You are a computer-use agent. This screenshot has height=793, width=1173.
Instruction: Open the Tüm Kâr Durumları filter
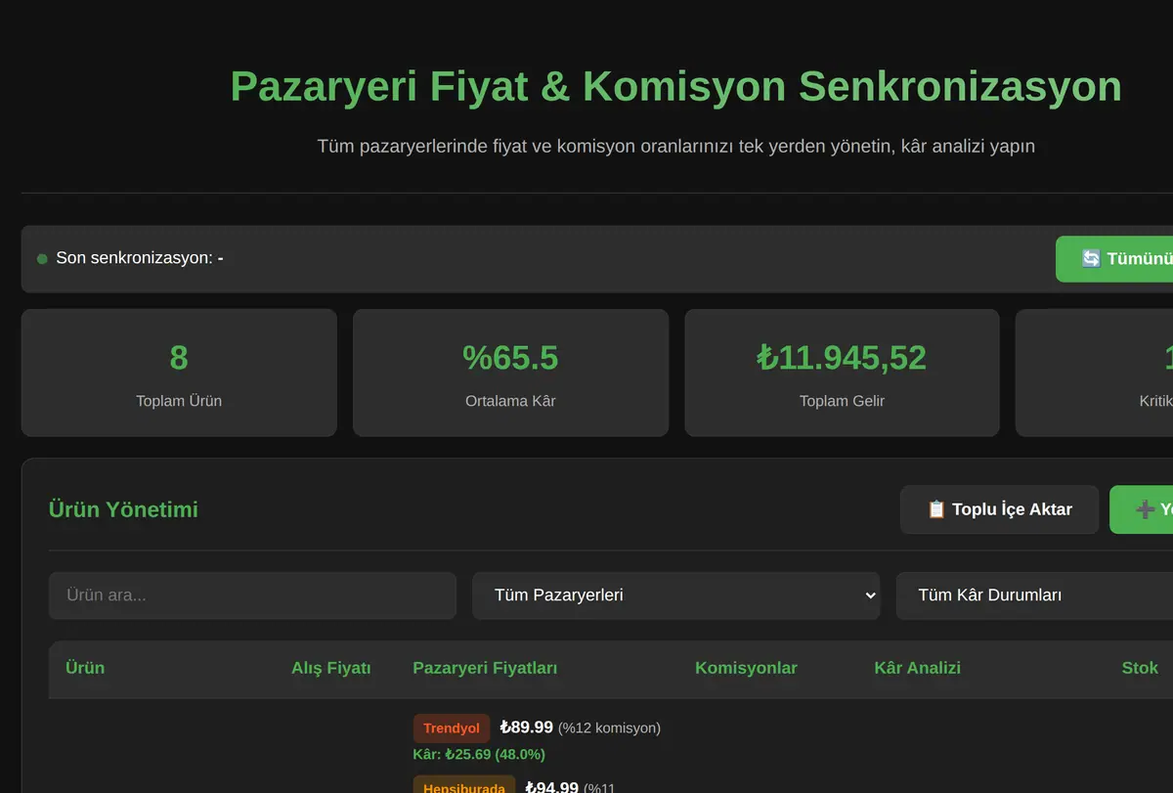tap(1034, 595)
